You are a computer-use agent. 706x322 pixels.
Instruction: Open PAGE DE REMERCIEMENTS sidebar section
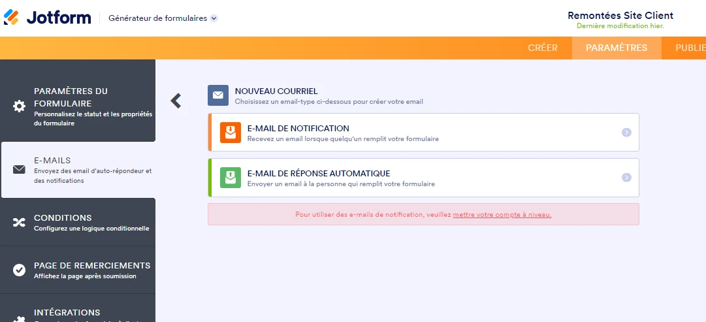click(78, 270)
